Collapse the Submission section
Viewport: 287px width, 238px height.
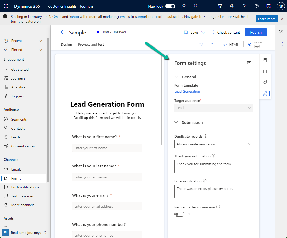(176, 122)
